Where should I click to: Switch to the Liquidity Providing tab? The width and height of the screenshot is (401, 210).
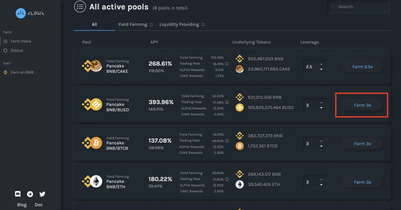coord(179,25)
